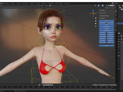Toggle the Torso rig layer
This screenshot has height=92, width=123.
coord(106,25)
